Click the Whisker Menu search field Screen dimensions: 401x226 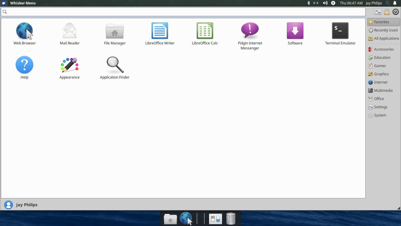coord(183,12)
